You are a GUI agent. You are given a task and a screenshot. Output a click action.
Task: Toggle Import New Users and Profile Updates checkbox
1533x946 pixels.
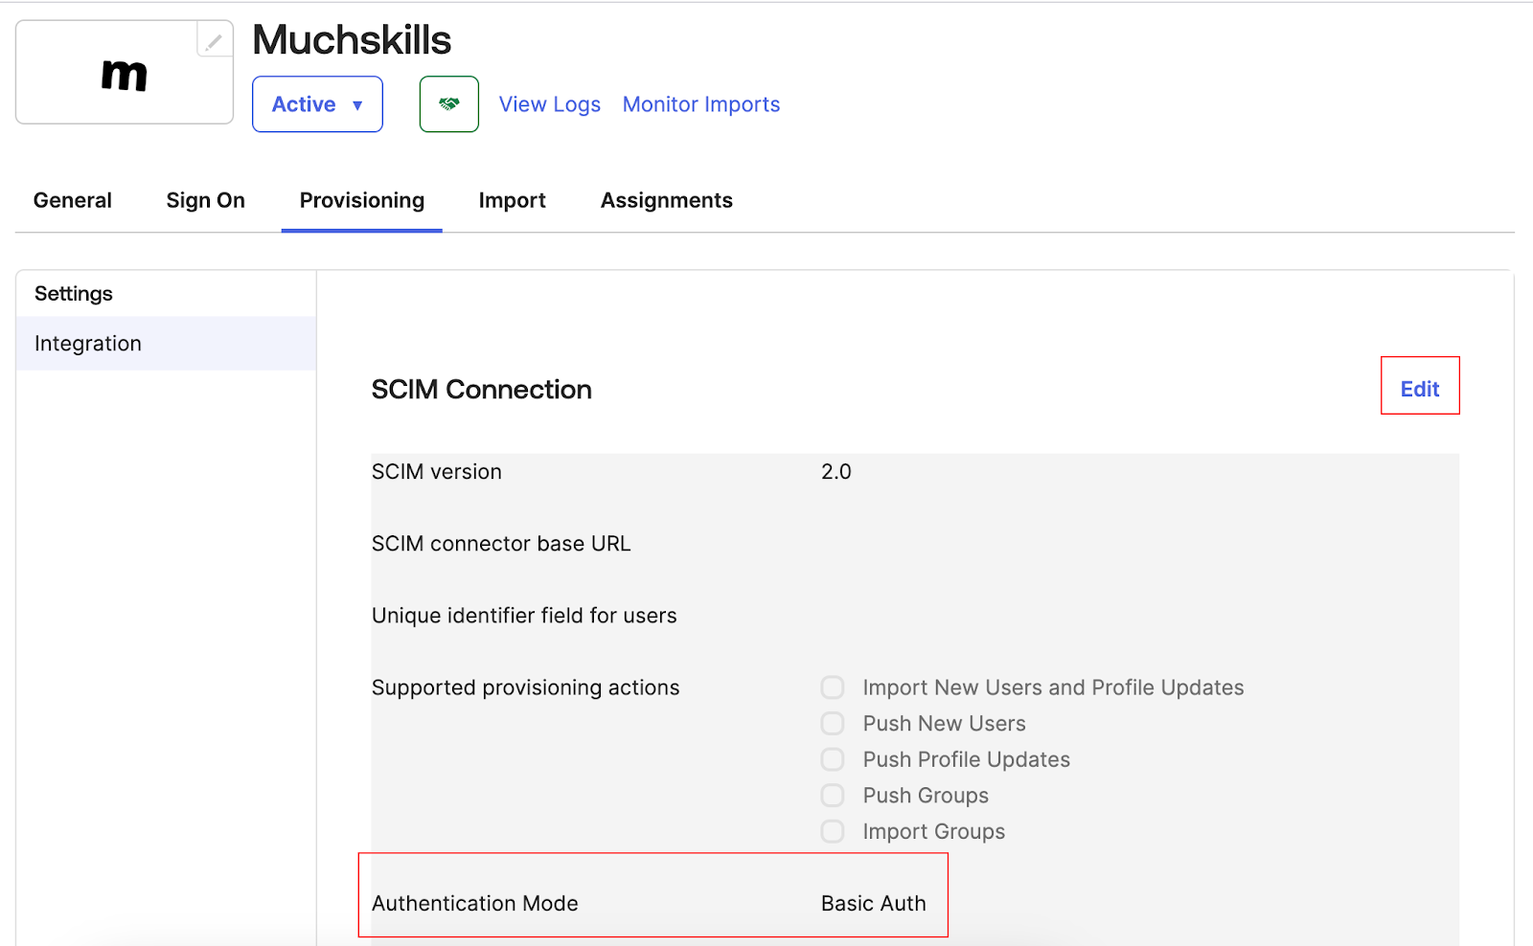point(833,687)
